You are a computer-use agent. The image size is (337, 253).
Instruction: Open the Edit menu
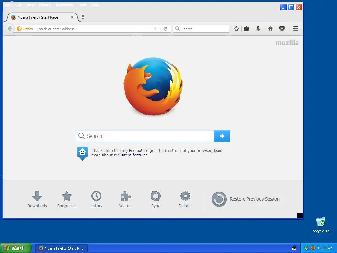(x=19, y=5)
